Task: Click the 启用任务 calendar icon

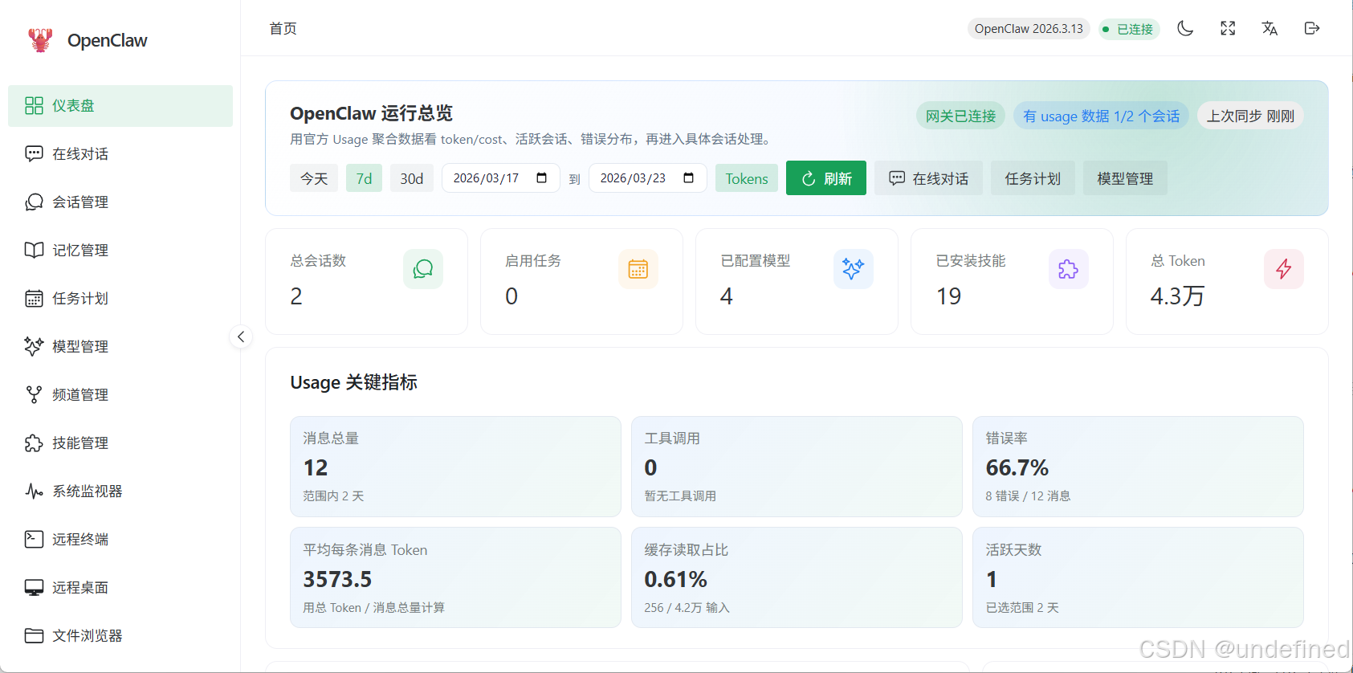Action: tap(638, 269)
